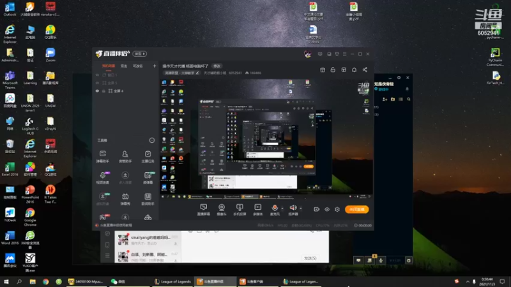Switch to League of Legends taskbar item
The width and height of the screenshot is (511, 287).
pos(172,281)
